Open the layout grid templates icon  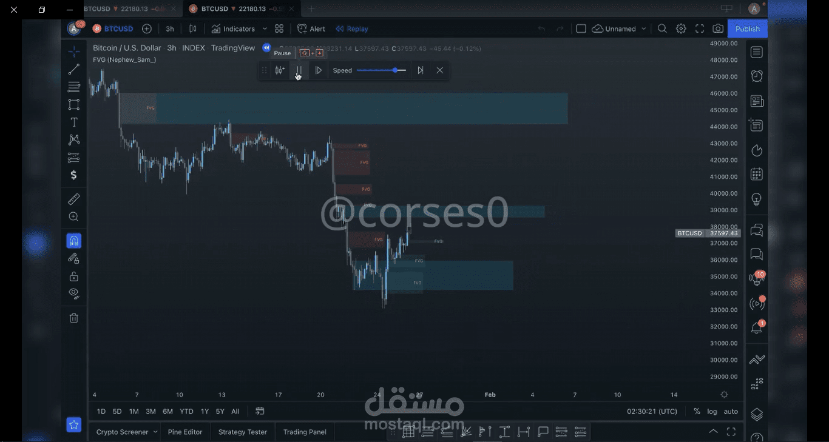[x=279, y=28]
